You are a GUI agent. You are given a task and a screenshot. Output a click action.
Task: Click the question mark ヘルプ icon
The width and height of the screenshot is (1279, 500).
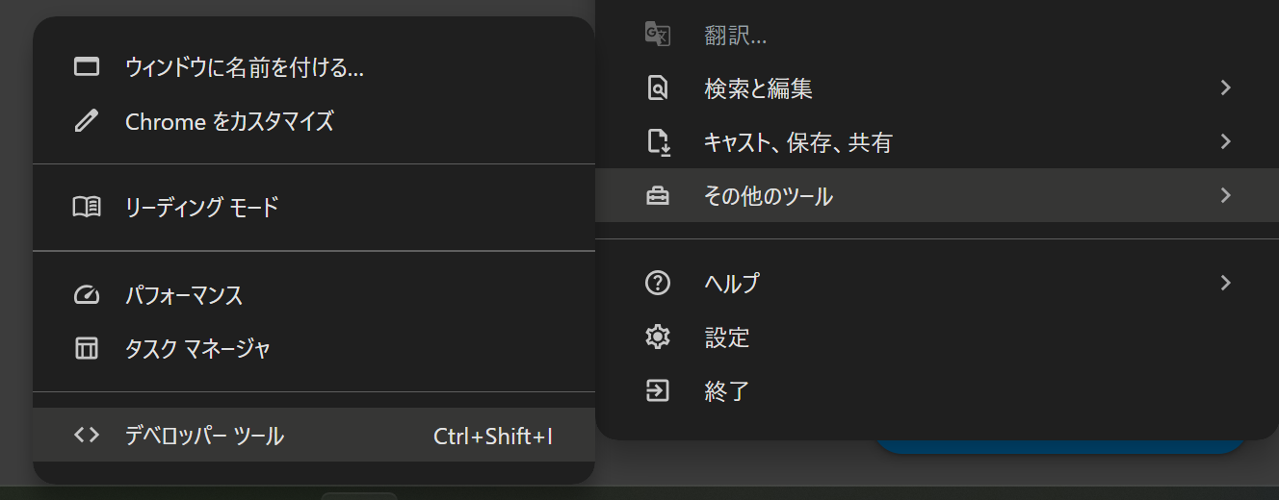658,283
